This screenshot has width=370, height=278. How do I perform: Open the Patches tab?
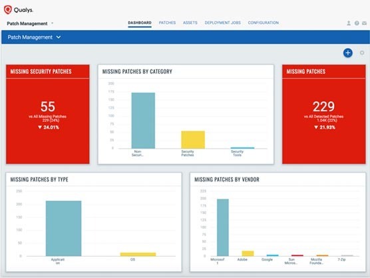[x=167, y=23]
